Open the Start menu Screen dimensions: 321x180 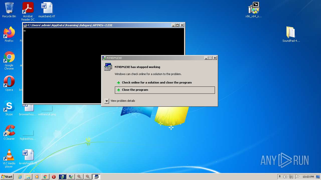tap(7, 177)
